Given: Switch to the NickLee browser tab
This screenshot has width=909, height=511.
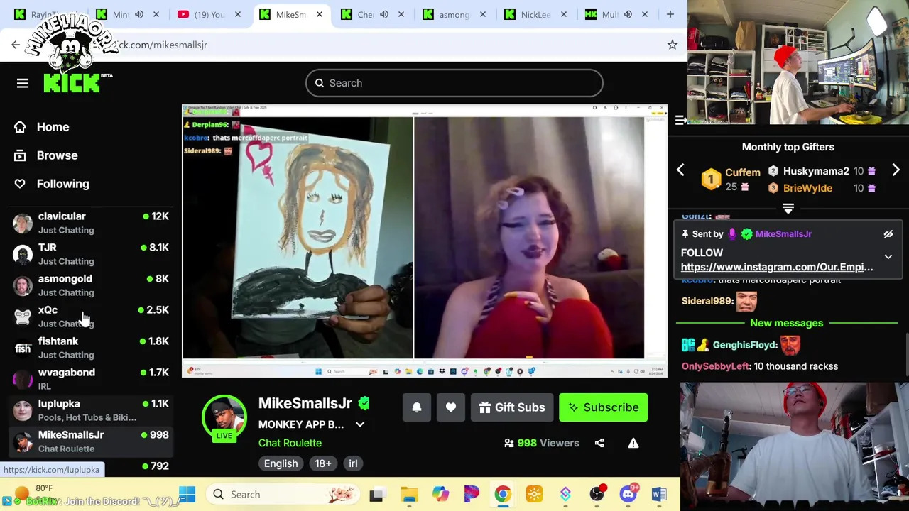Looking at the screenshot, I should [x=535, y=14].
